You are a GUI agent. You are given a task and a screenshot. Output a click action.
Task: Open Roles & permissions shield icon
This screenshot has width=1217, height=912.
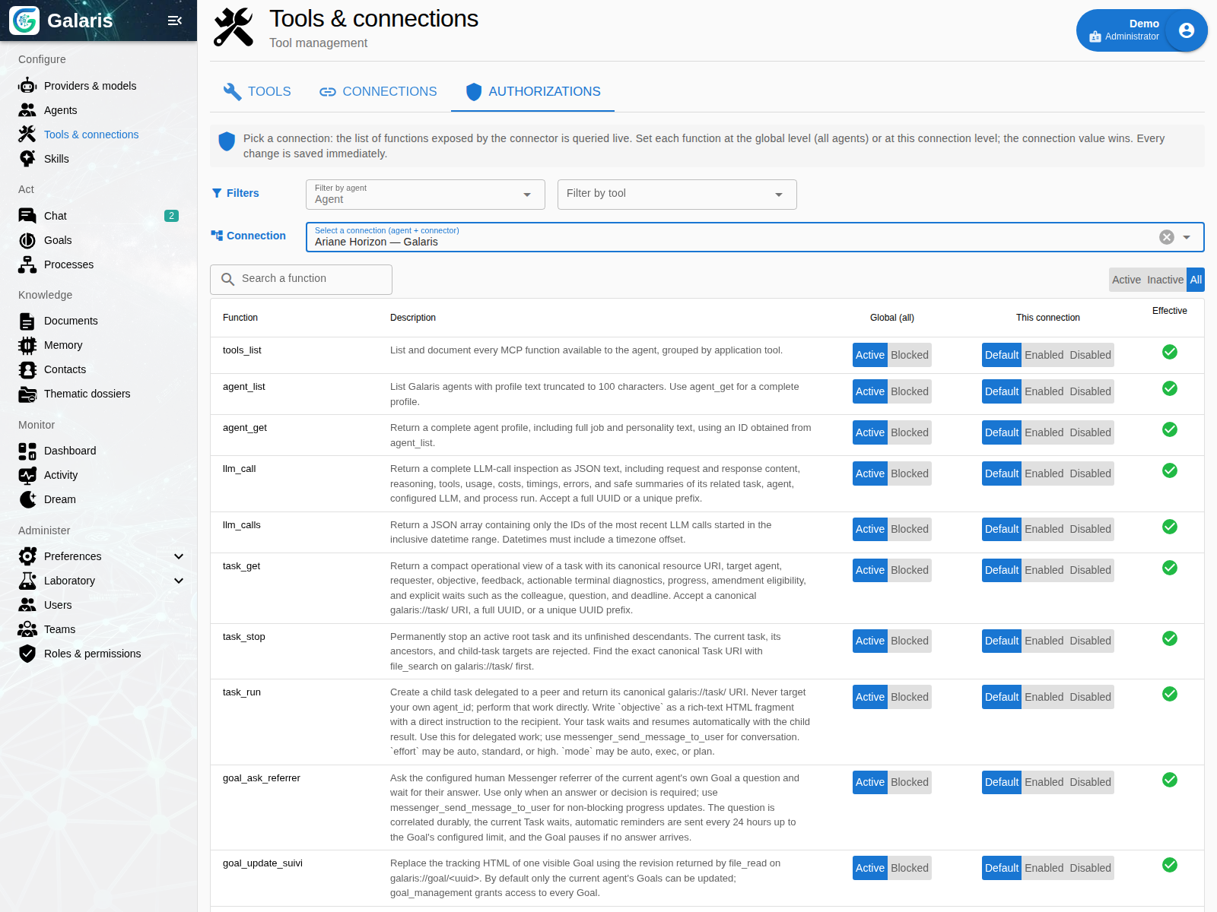click(x=27, y=654)
